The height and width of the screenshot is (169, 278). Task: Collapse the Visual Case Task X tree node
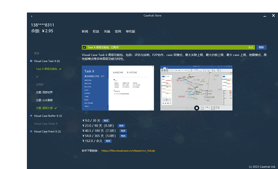click(x=31, y=61)
